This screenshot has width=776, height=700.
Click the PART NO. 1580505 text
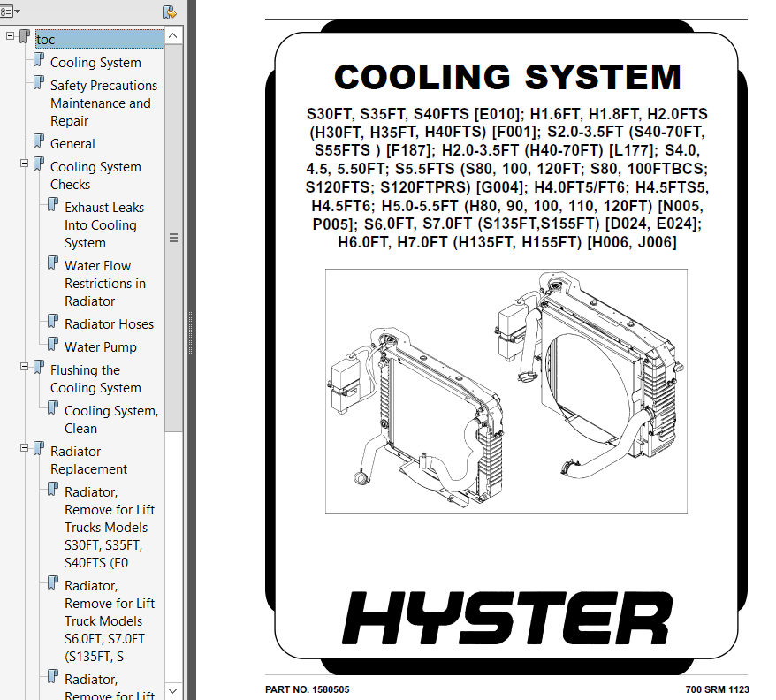click(x=308, y=689)
